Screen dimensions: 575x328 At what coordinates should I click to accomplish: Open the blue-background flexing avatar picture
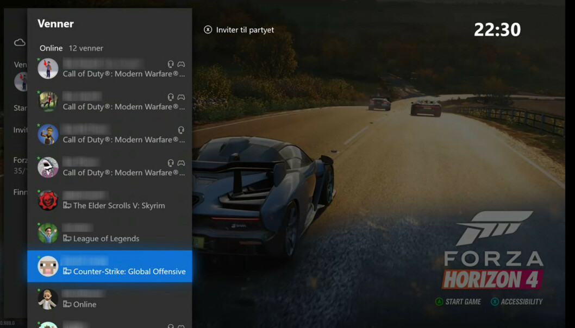tap(48, 135)
